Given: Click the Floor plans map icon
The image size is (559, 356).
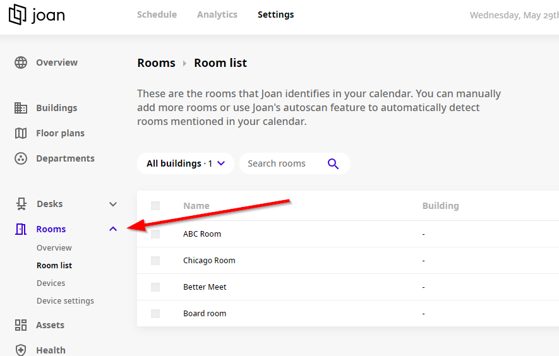Looking at the screenshot, I should click(21, 133).
